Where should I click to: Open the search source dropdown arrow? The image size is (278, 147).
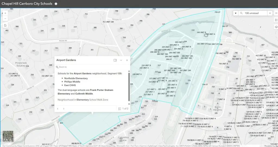coord(235,13)
